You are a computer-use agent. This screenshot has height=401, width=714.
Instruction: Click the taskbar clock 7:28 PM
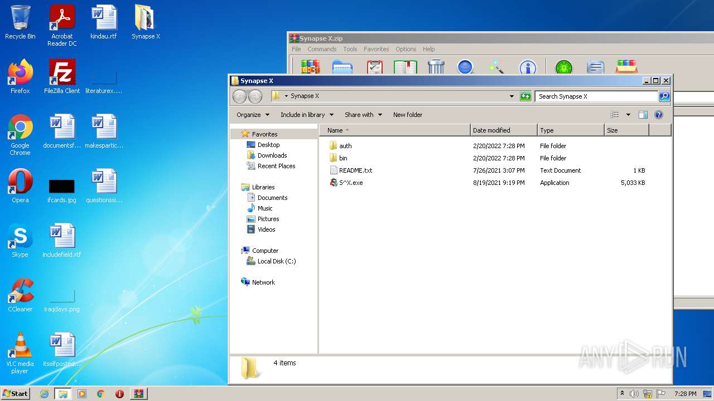tap(685, 394)
